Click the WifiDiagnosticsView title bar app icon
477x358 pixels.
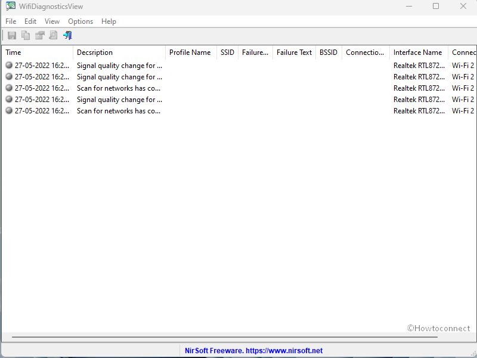coord(11,6)
